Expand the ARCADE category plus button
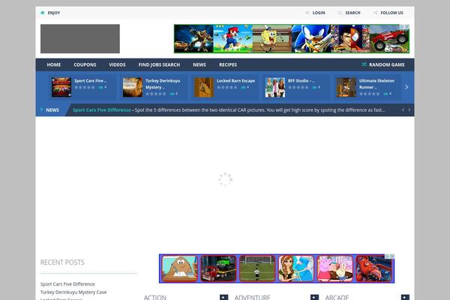450x300 pixels. 405,297
